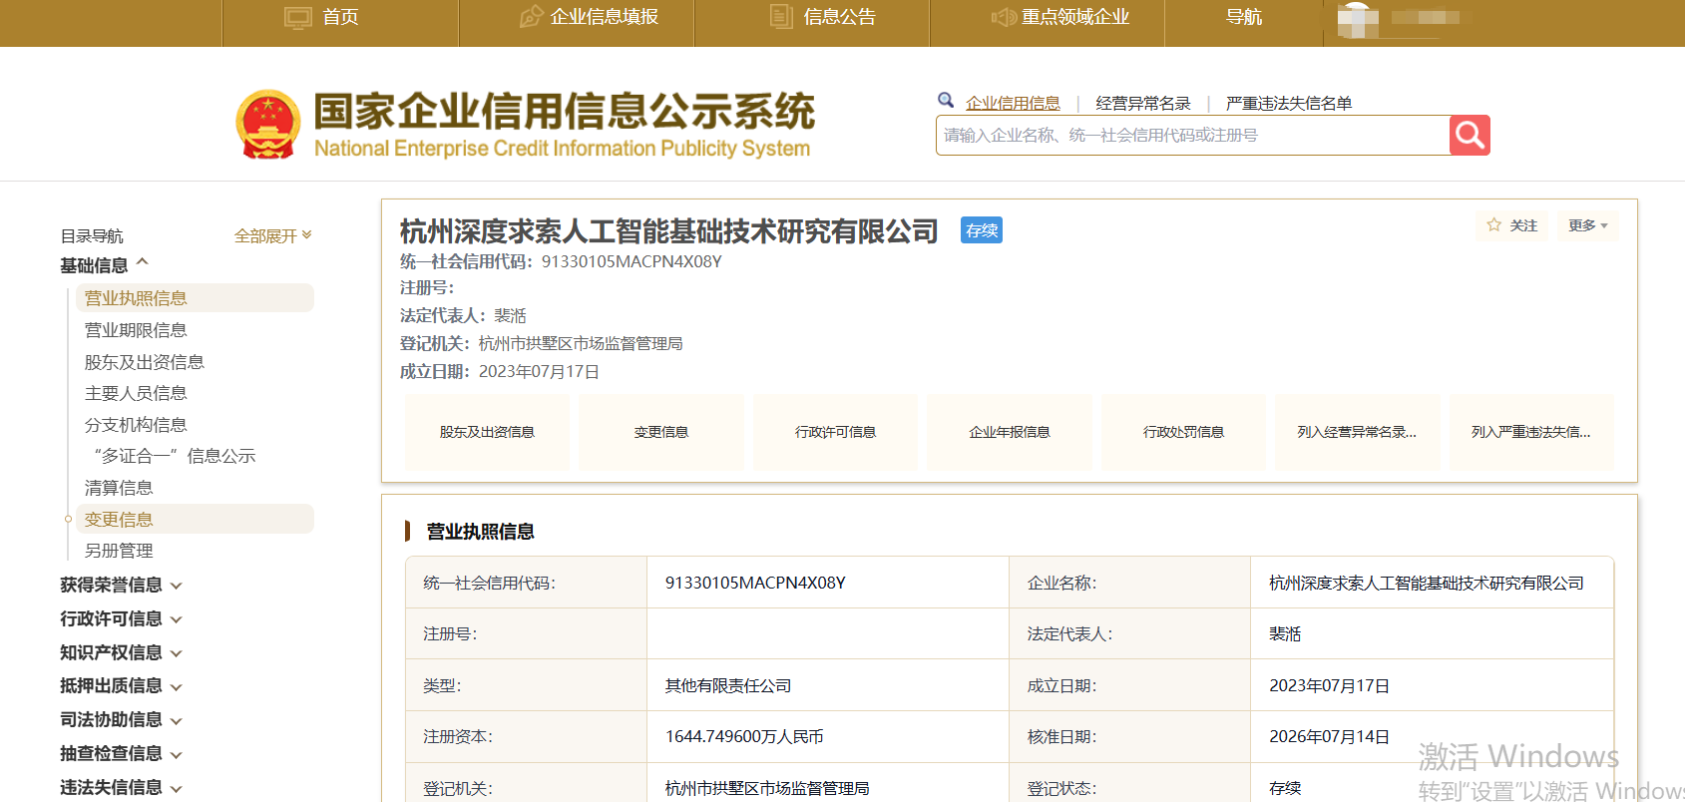The height and width of the screenshot is (802, 1685).
Task: Switch to 经营异常名录 search tab
Action: click(x=1143, y=103)
